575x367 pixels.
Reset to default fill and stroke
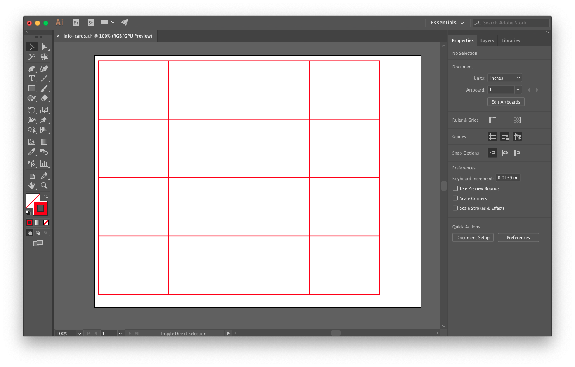pyautogui.click(x=28, y=213)
